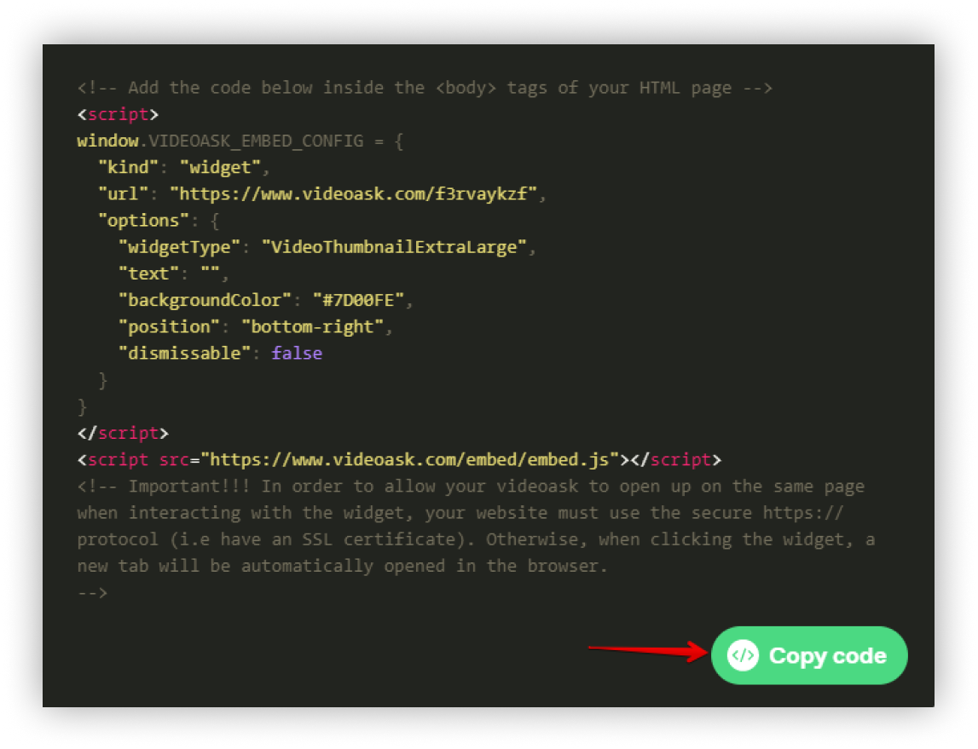This screenshot has height=749, width=978.
Task: Click the standalone closing </script> tag line
Action: pos(123,433)
